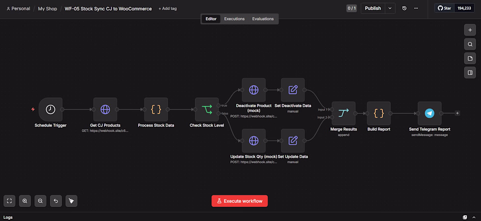Click Input 1 connector on Merge Results

click(x=332, y=109)
